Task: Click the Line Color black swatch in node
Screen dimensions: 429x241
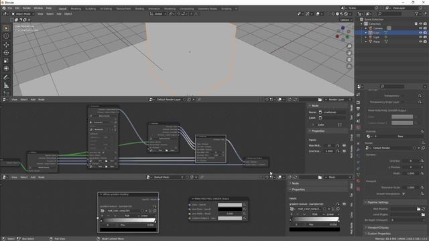Action: (x=230, y=210)
